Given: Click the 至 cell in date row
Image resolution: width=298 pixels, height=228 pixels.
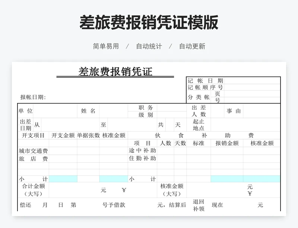Looking at the screenshot, I should coord(104,125).
